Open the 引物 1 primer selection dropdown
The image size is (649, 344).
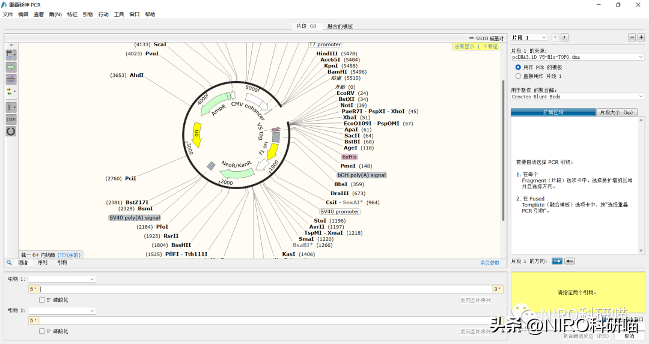coord(62,279)
